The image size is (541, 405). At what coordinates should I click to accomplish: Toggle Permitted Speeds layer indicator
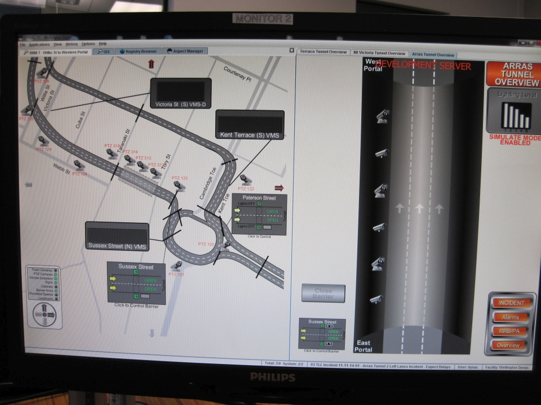click(x=56, y=294)
